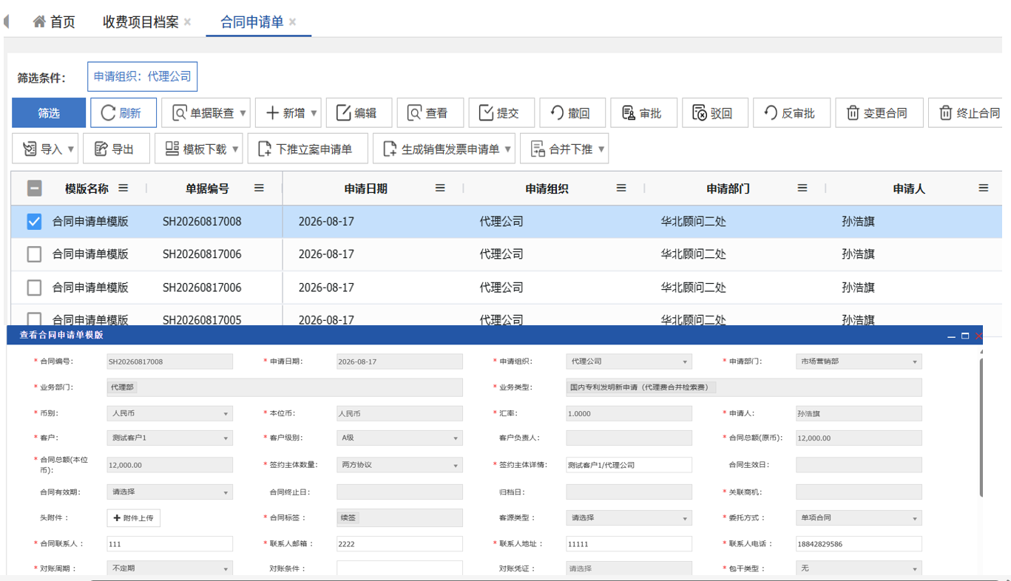This screenshot has height=581, width=1011.
Task: Click the dialog vertical scrollbar
Action: 981,428
